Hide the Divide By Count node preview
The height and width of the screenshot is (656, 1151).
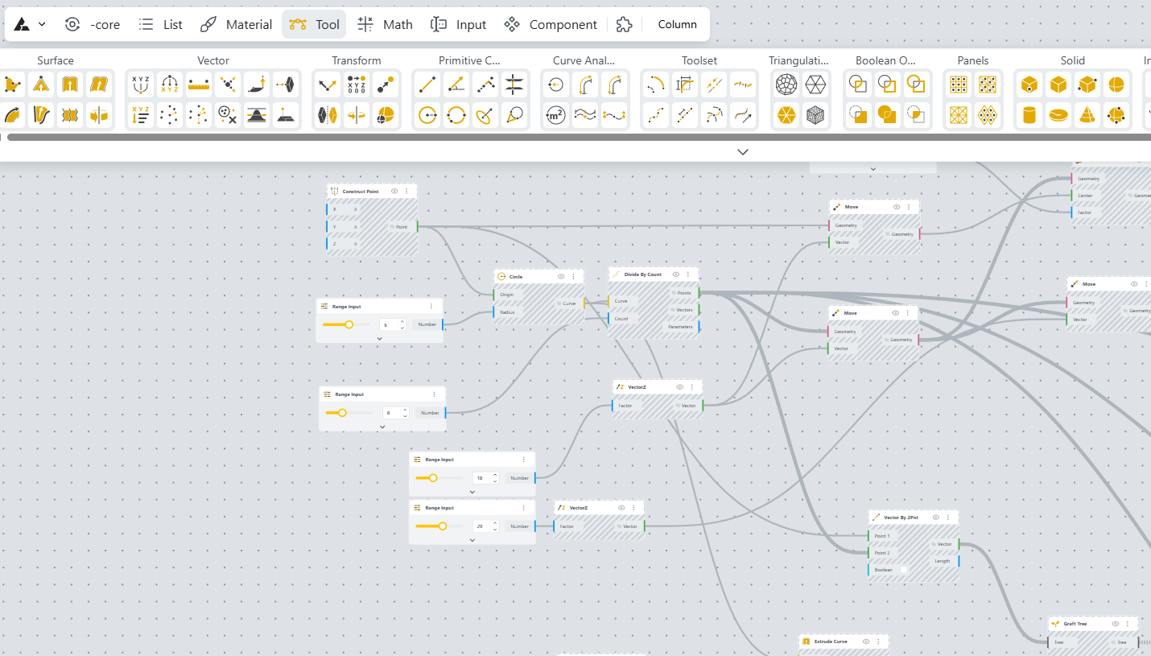pyautogui.click(x=676, y=274)
